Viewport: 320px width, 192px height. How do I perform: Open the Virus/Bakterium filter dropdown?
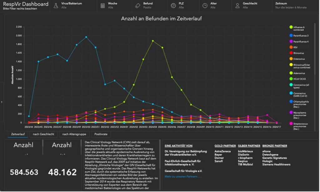click(x=74, y=6)
